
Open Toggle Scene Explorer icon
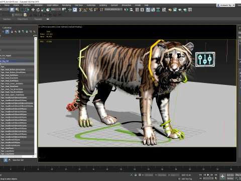click(137, 10)
